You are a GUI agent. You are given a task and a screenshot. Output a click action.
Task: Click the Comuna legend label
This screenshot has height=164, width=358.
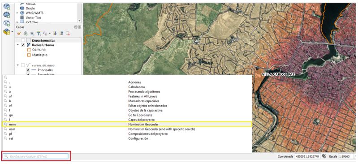[39, 50]
